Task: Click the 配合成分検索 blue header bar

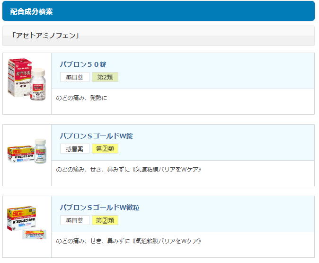Action: pyautogui.click(x=159, y=11)
